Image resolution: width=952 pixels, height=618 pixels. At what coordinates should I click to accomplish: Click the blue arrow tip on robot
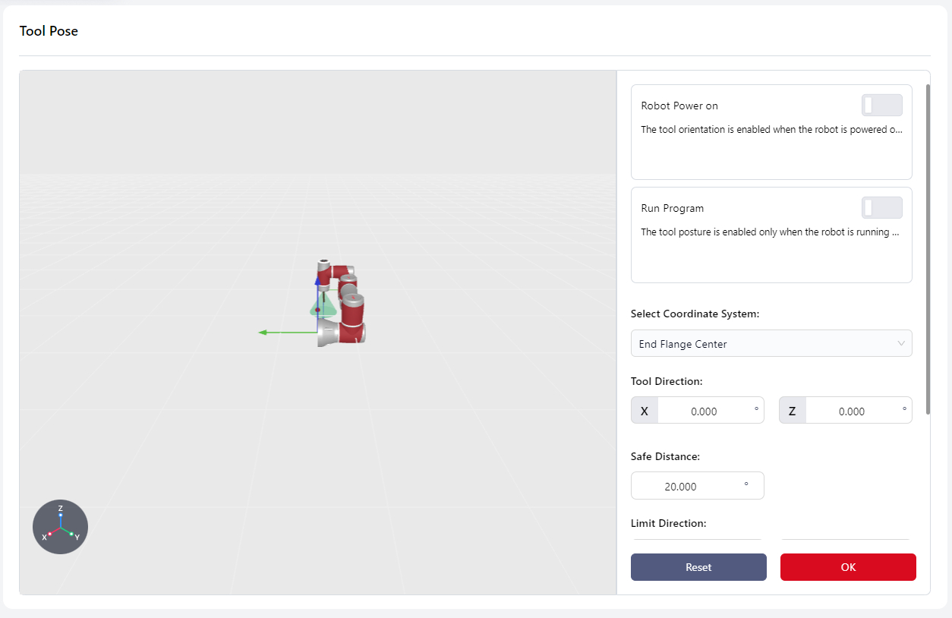click(317, 281)
